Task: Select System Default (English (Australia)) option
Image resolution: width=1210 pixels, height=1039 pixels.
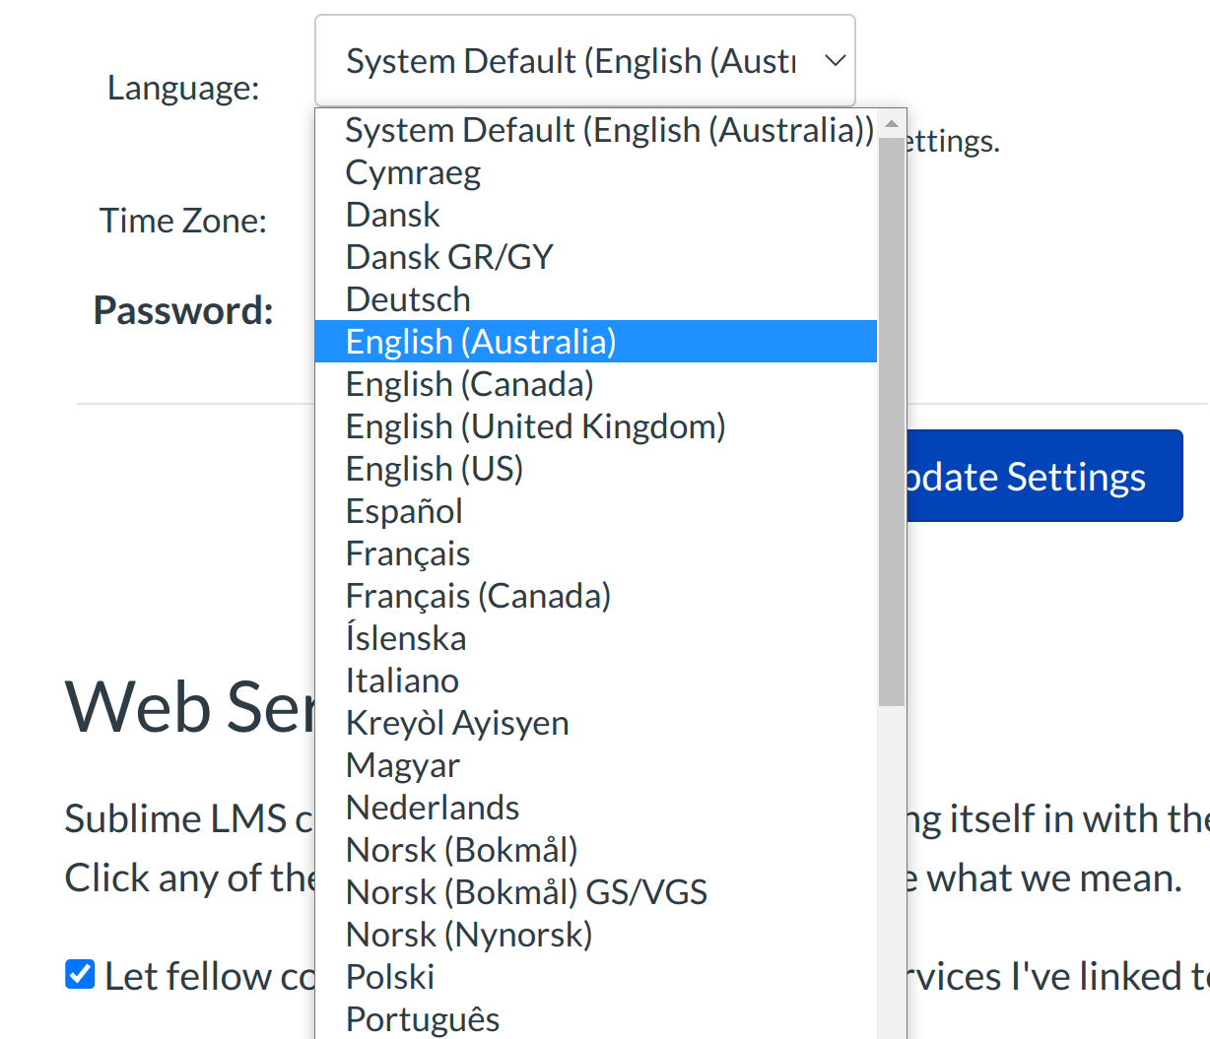Action: coord(608,130)
